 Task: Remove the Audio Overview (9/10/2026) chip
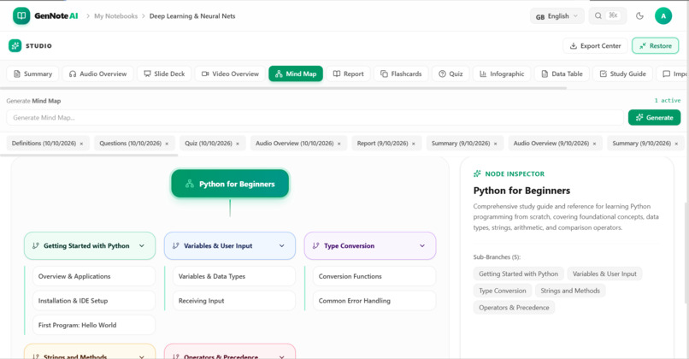click(594, 144)
